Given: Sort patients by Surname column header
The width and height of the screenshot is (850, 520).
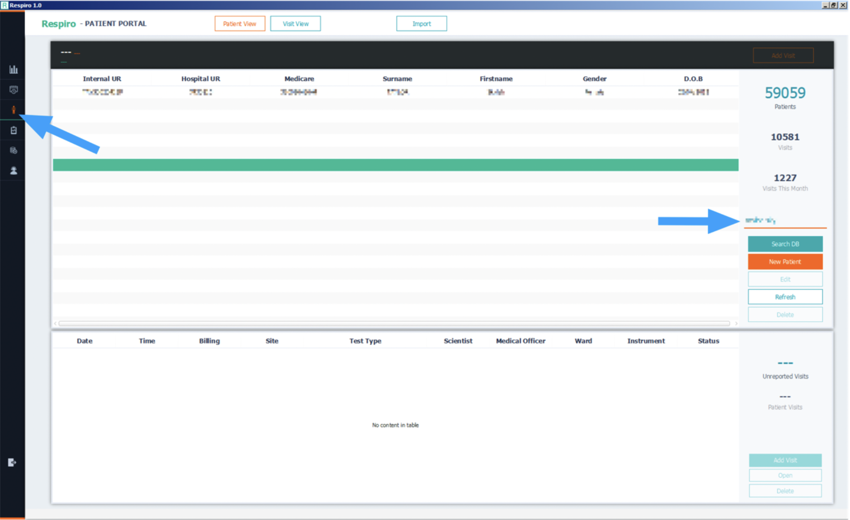Looking at the screenshot, I should click(397, 79).
